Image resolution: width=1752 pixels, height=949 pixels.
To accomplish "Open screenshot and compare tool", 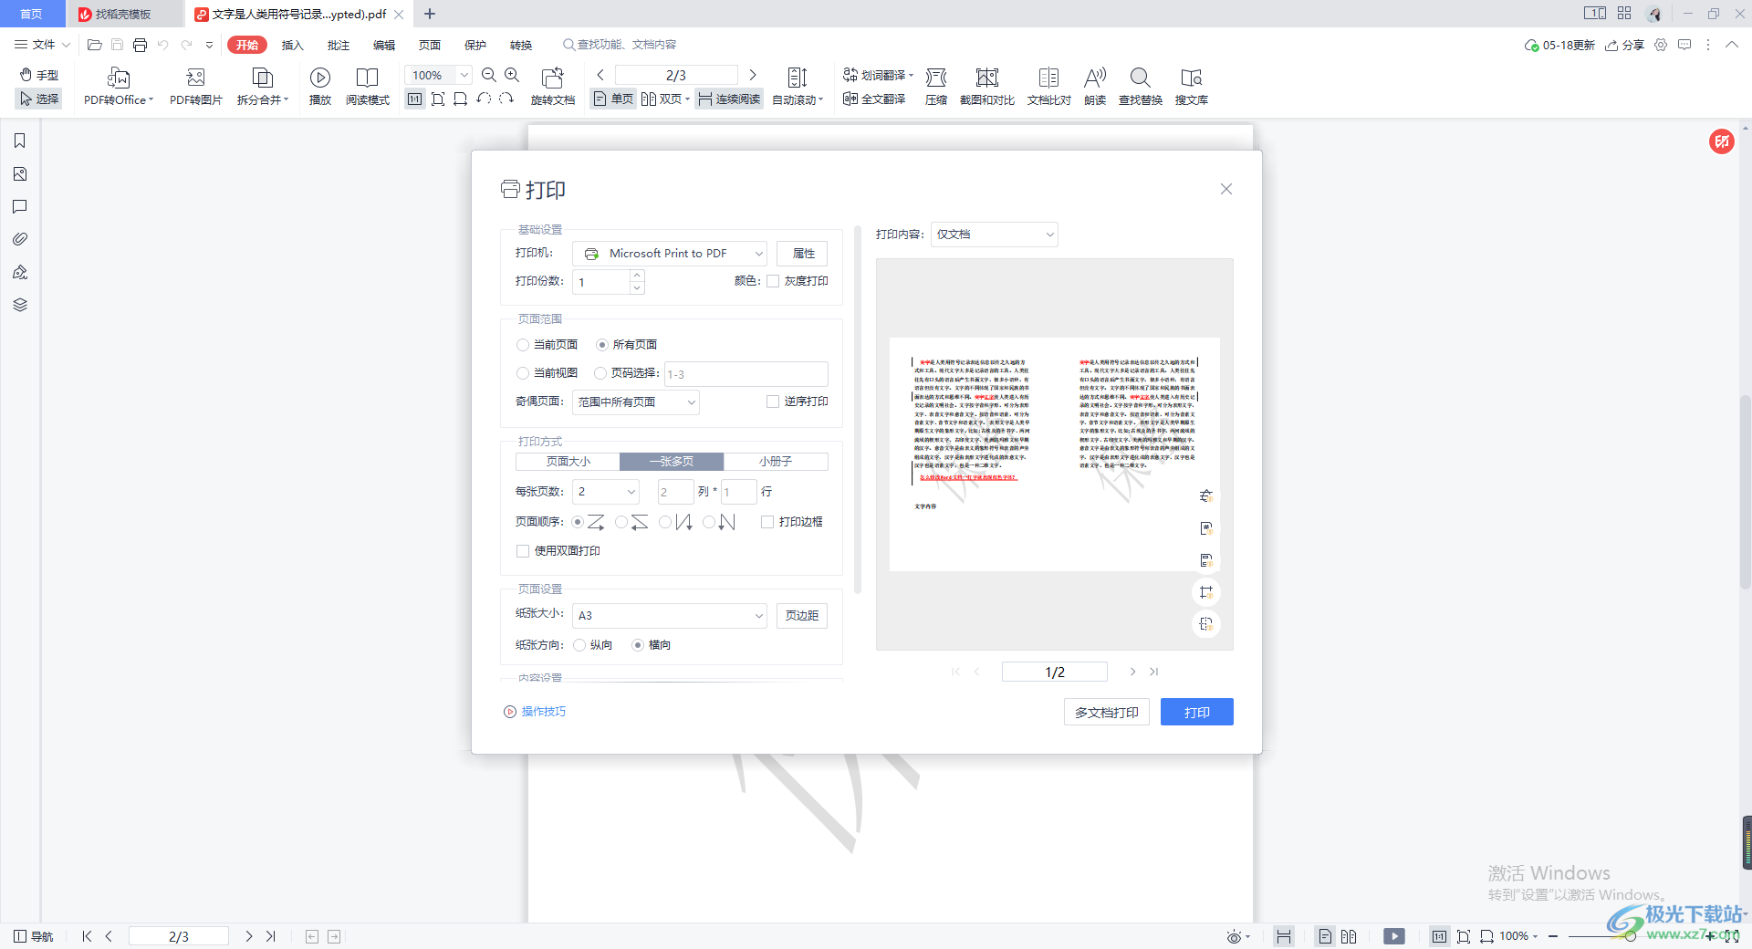I will [x=987, y=87].
